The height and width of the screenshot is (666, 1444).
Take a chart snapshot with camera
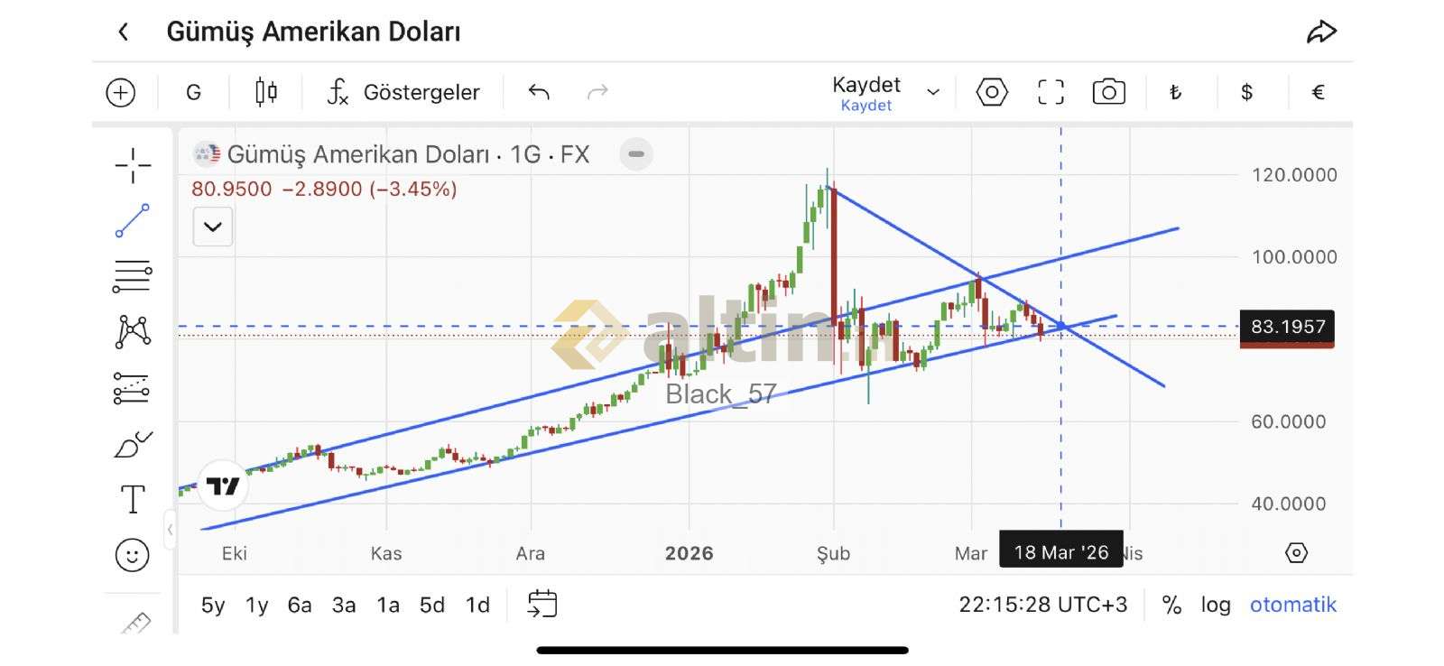pyautogui.click(x=1108, y=92)
